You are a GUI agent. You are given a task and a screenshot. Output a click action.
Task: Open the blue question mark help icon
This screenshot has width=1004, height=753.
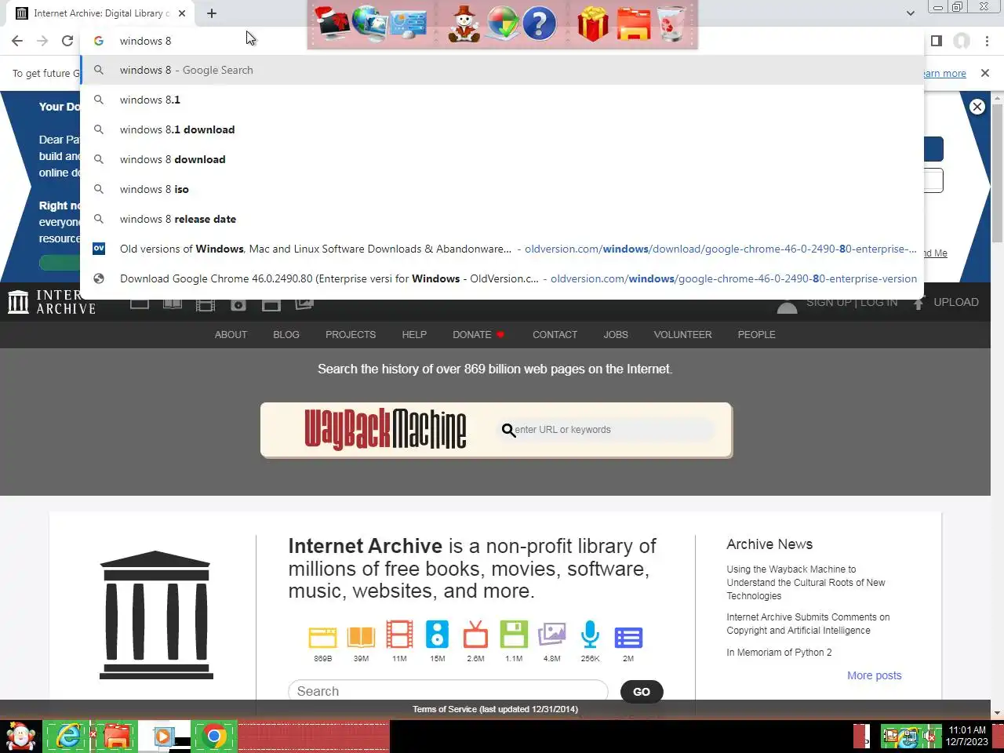point(539,24)
